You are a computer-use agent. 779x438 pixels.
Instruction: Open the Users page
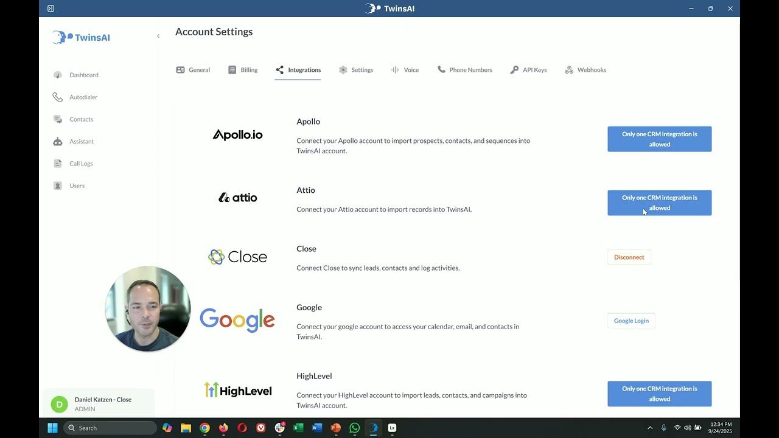pos(69,186)
